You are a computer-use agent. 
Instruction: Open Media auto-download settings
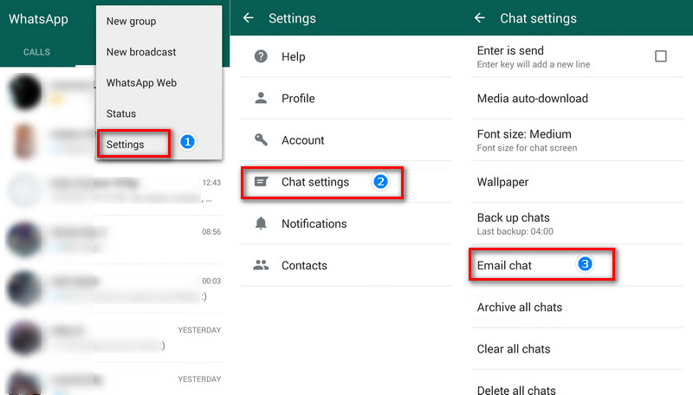[x=532, y=98]
